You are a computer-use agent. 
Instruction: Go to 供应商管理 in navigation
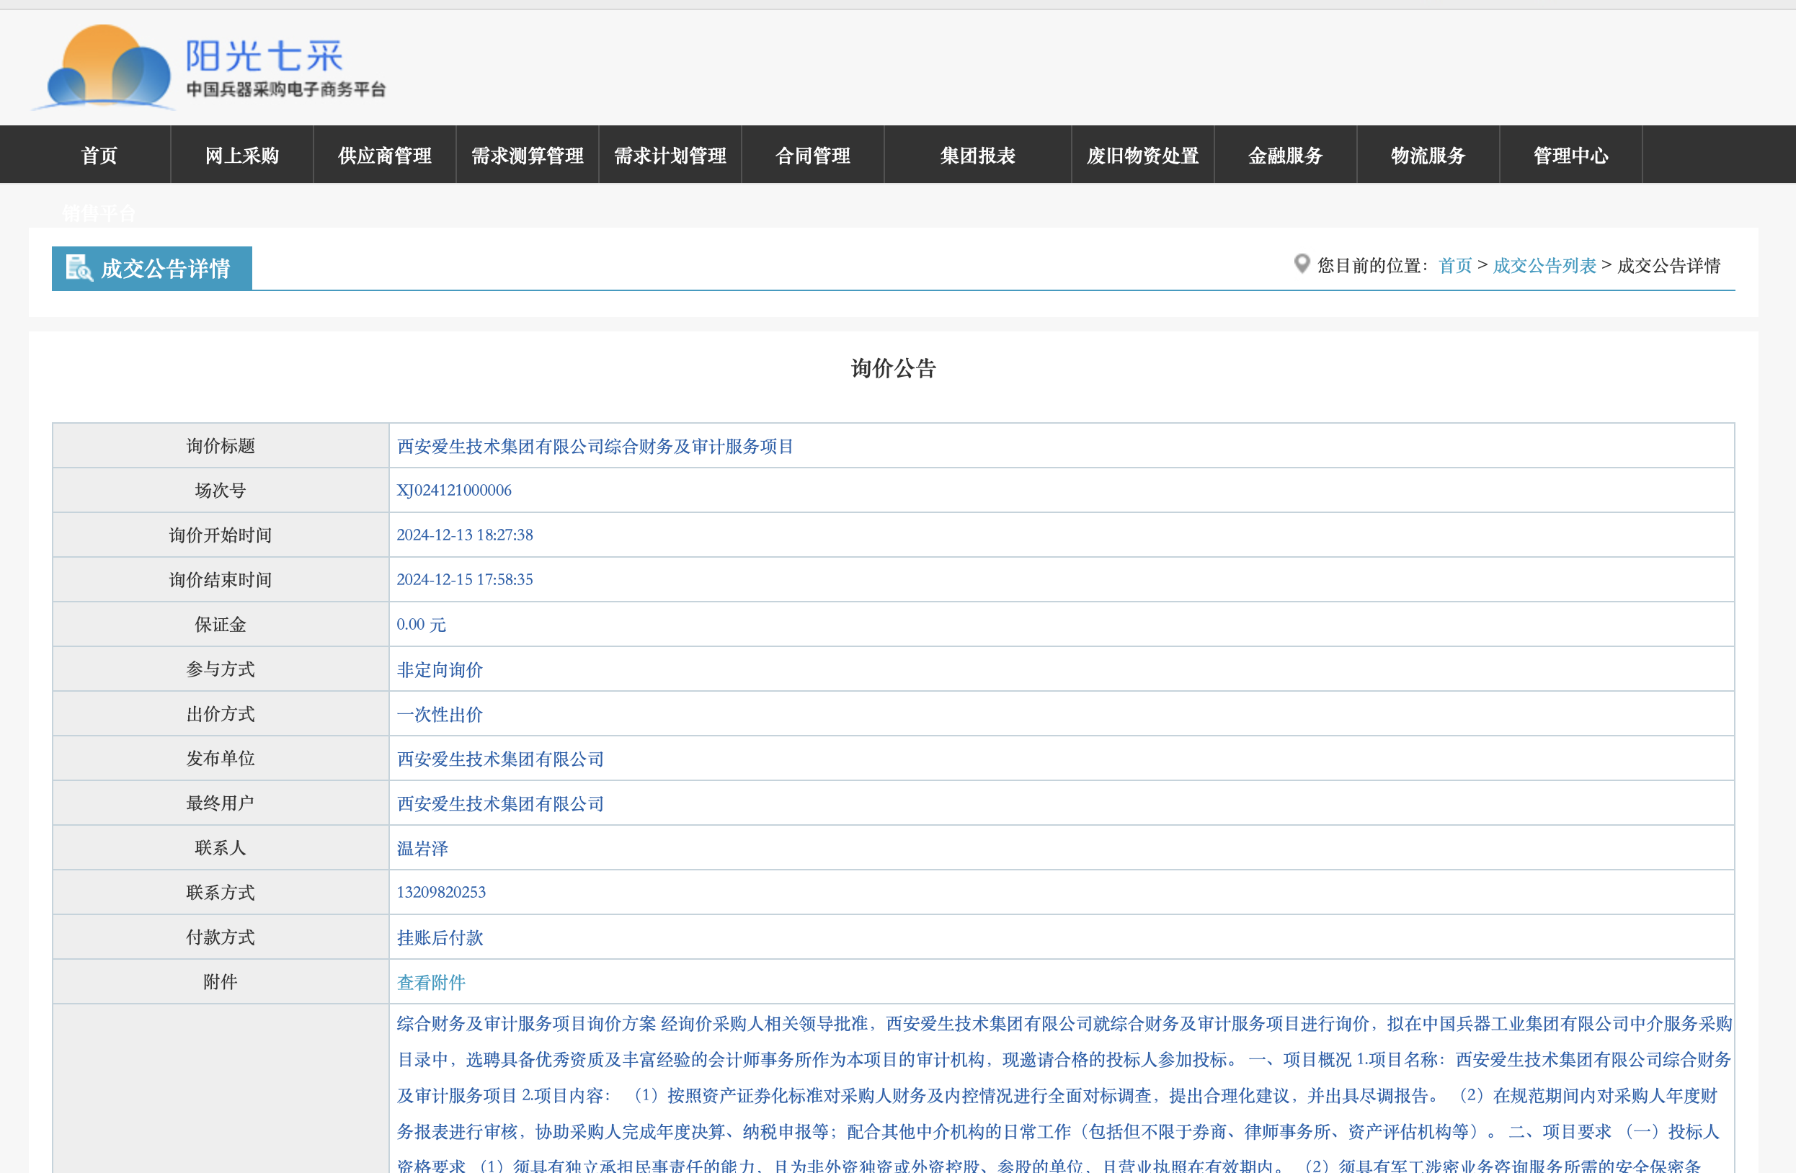384,156
